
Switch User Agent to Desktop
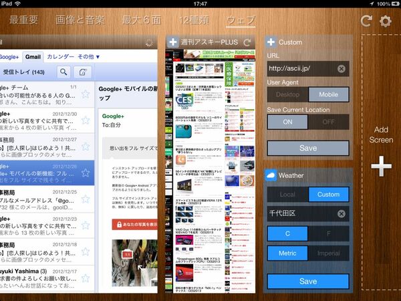pos(287,94)
